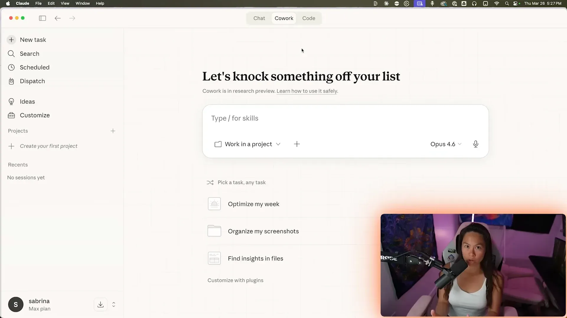Expand account menu up-down chevrons
This screenshot has width=567, height=318.
click(114, 304)
